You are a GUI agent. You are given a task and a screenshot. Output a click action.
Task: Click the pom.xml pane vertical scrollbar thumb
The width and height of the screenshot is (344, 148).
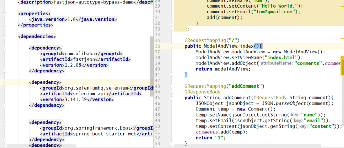coord(152,66)
